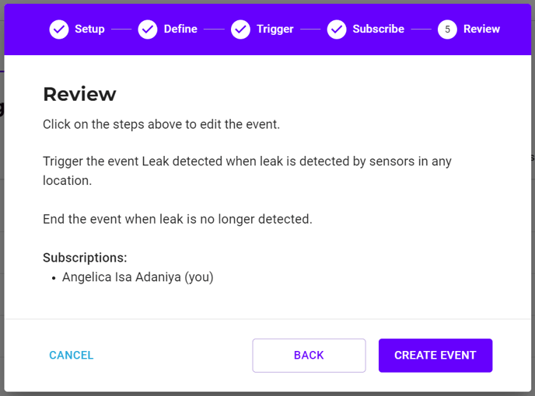Click connector line between Subscribe and Review steps
The height and width of the screenshot is (396, 535).
click(x=421, y=30)
